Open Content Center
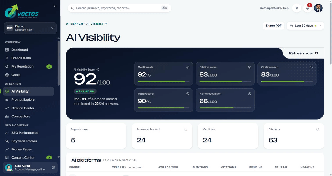This screenshot has height=176, width=332. coord(29,158)
